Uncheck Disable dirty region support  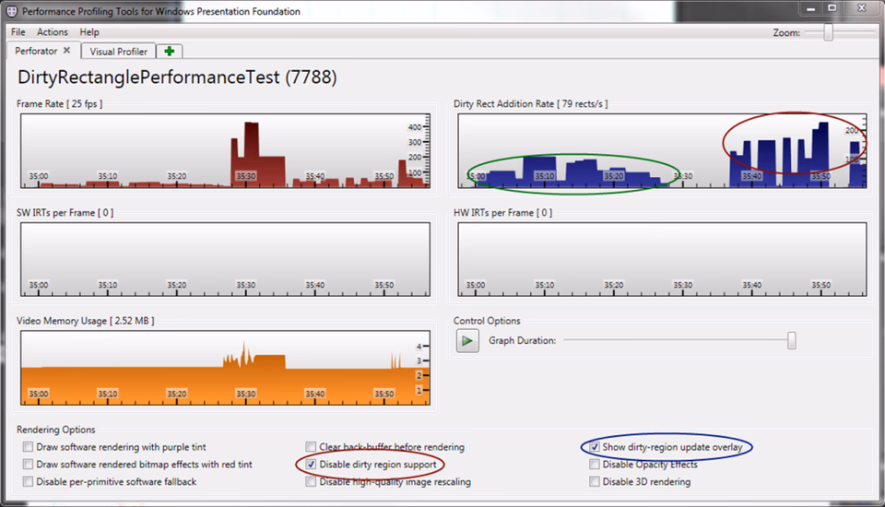(x=311, y=464)
